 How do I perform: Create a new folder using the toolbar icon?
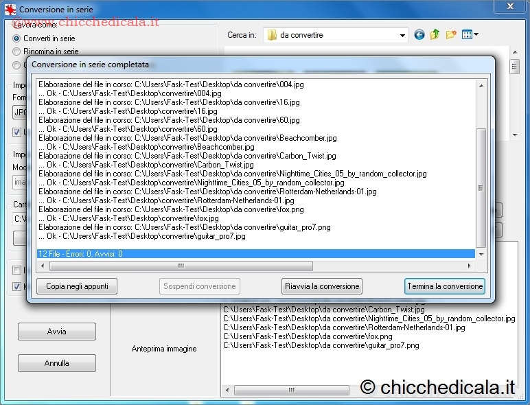tap(451, 35)
